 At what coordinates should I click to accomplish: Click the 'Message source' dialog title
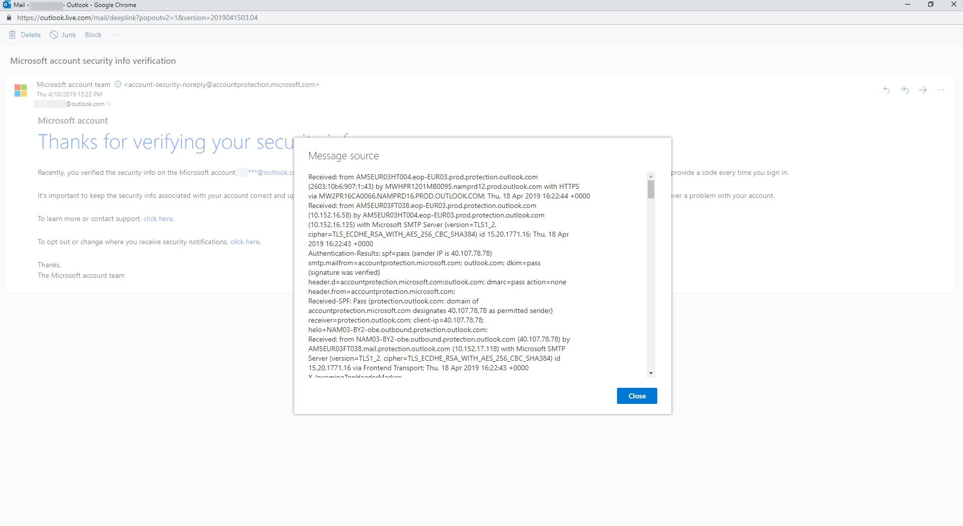[343, 156]
